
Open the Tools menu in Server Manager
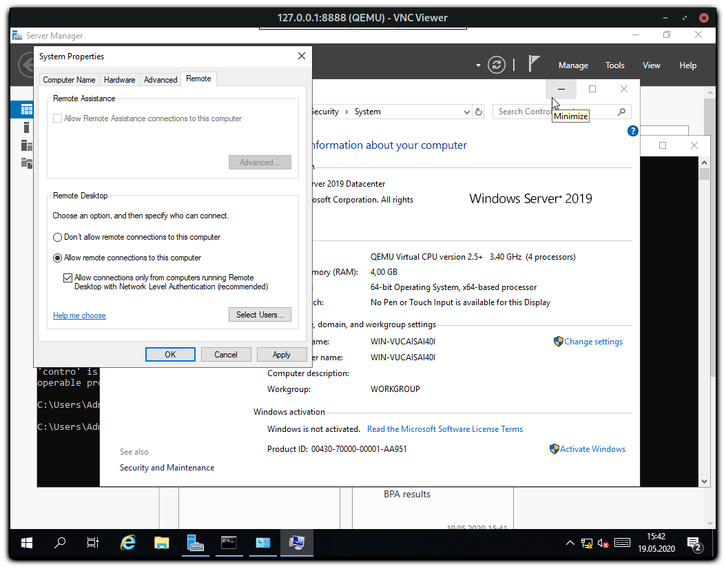coord(614,65)
